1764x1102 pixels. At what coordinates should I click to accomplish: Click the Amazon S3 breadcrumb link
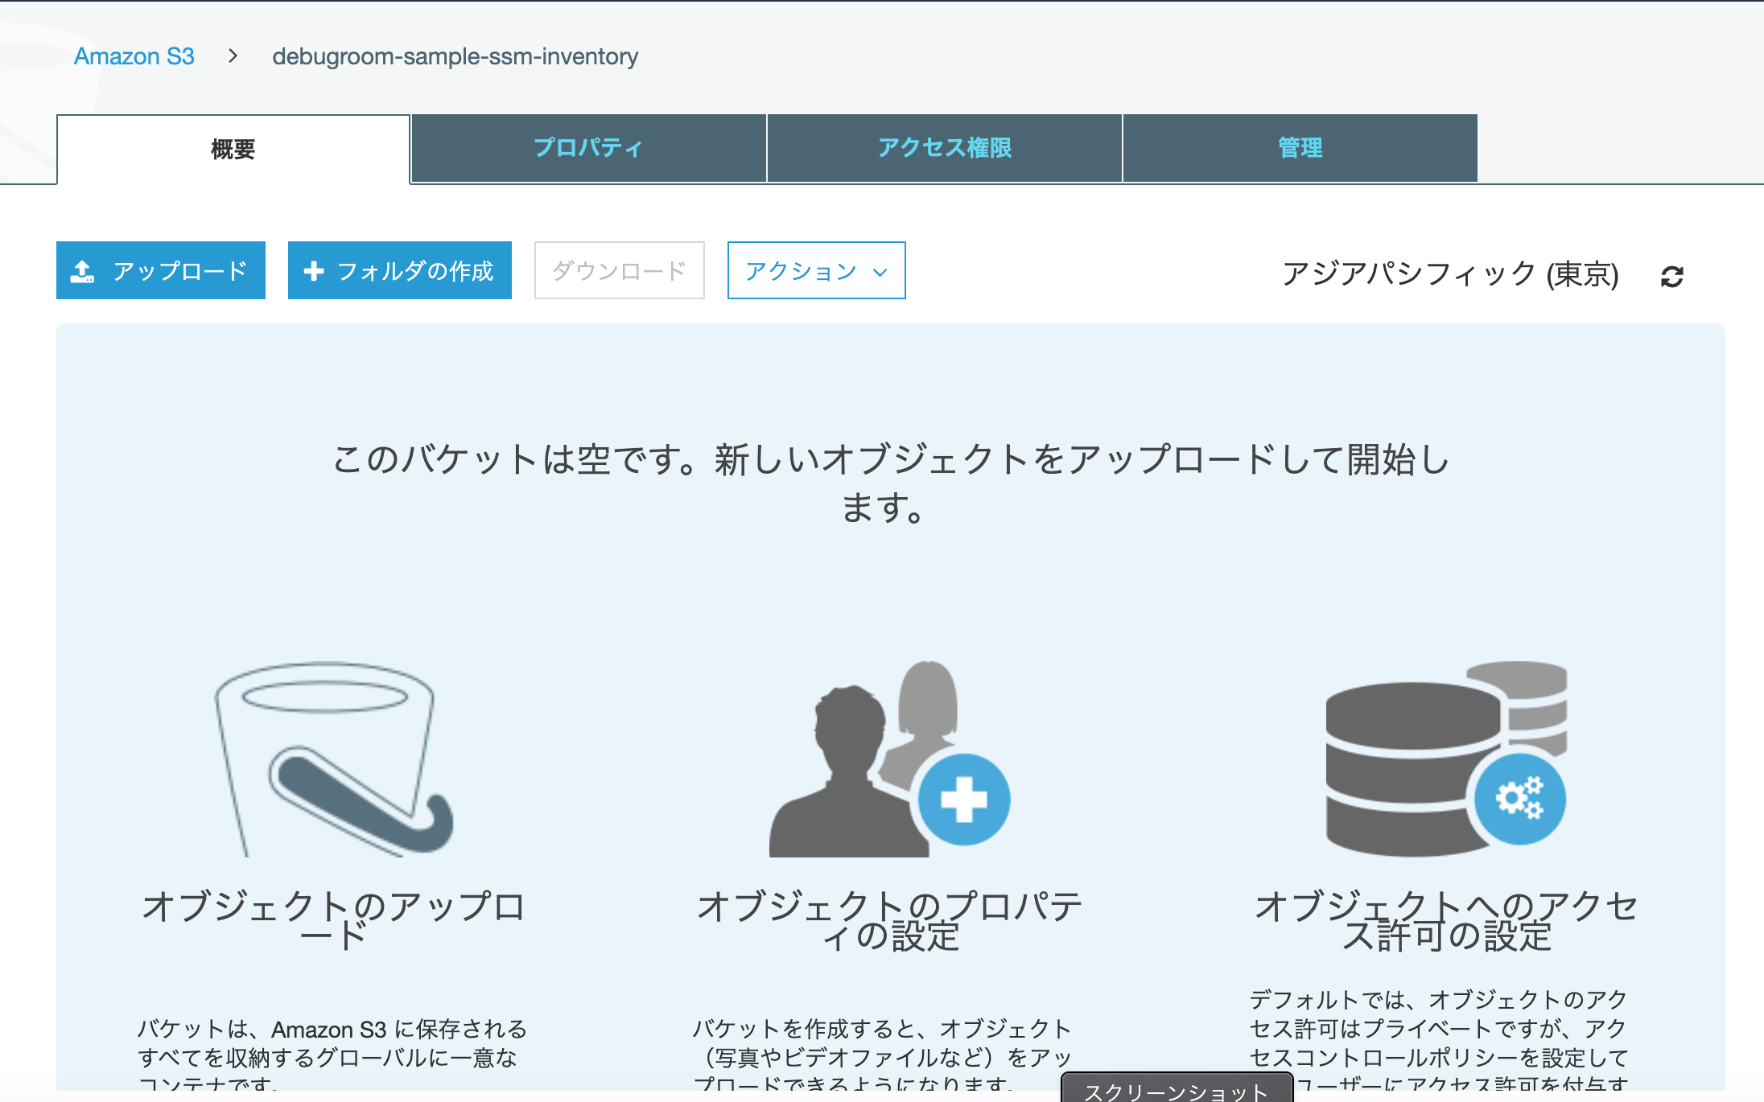tap(134, 56)
